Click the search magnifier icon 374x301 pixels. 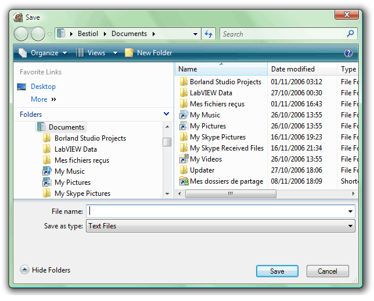350,34
